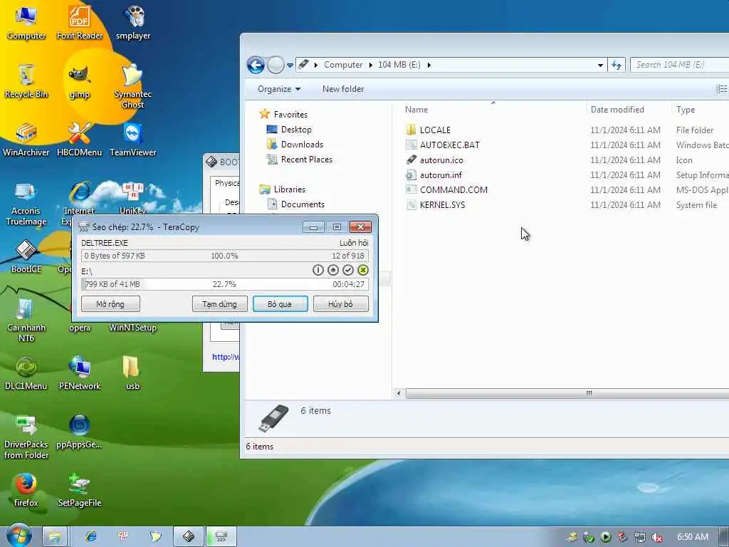The height and width of the screenshot is (547, 729).
Task: Select KERNEL.SYS file
Action: point(442,204)
